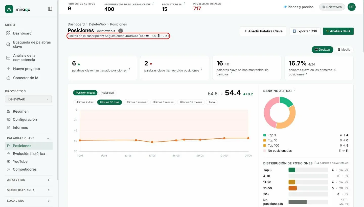Open Planes y precios link
The height and width of the screenshot is (207, 364).
click(299, 7)
